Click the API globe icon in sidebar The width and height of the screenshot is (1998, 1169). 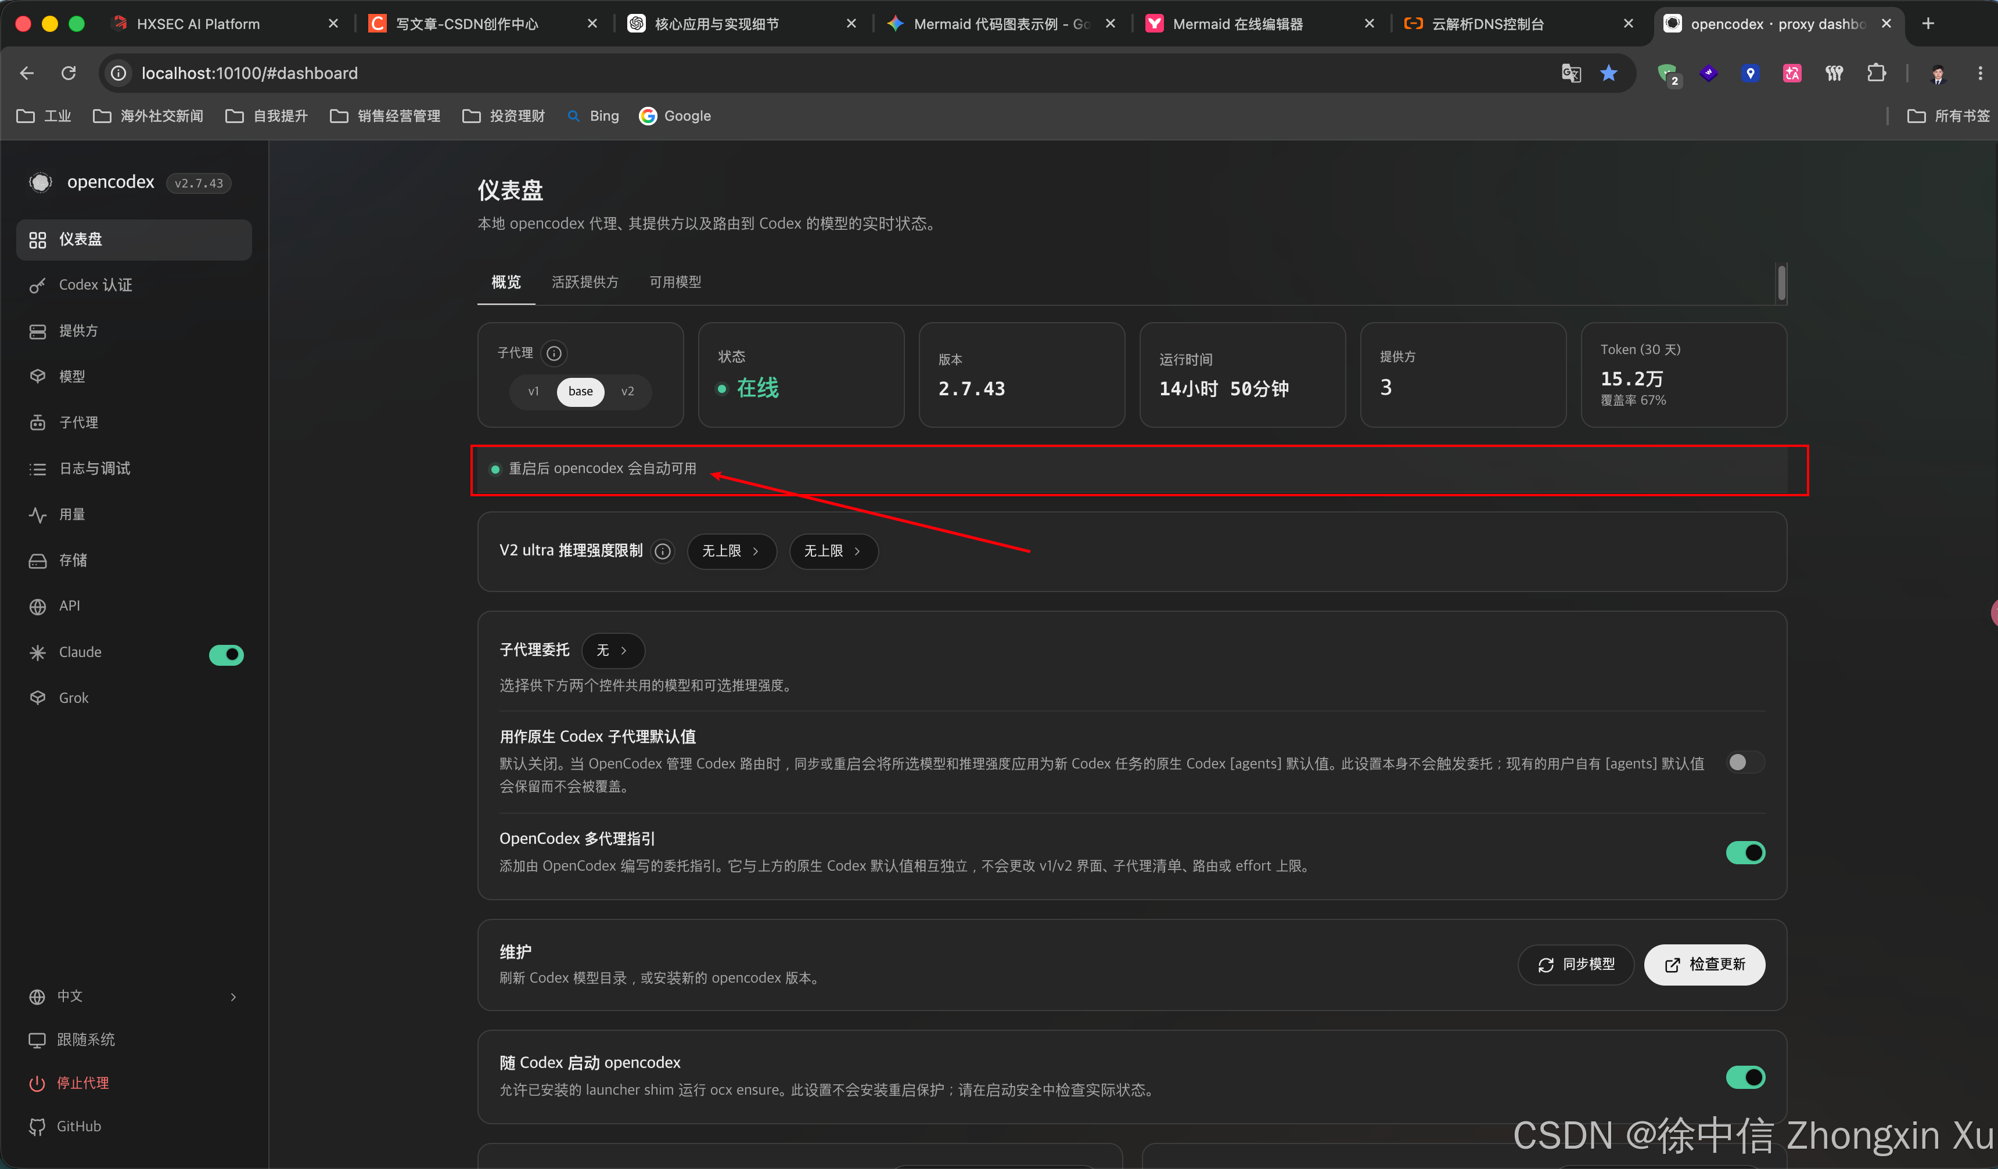coord(37,607)
